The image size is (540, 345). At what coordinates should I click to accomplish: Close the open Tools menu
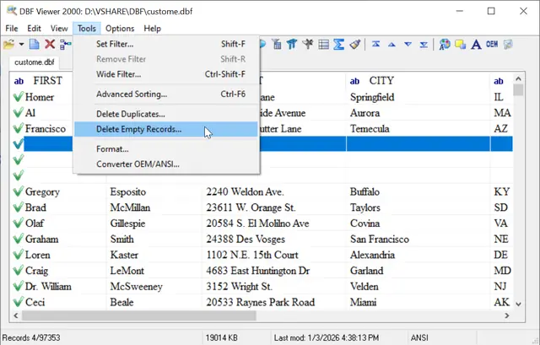tap(86, 29)
